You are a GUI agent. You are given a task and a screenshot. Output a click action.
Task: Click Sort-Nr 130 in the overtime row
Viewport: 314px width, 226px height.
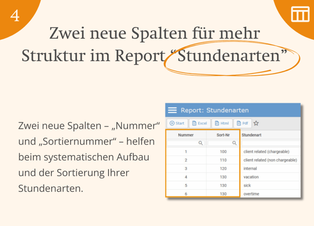223,194
